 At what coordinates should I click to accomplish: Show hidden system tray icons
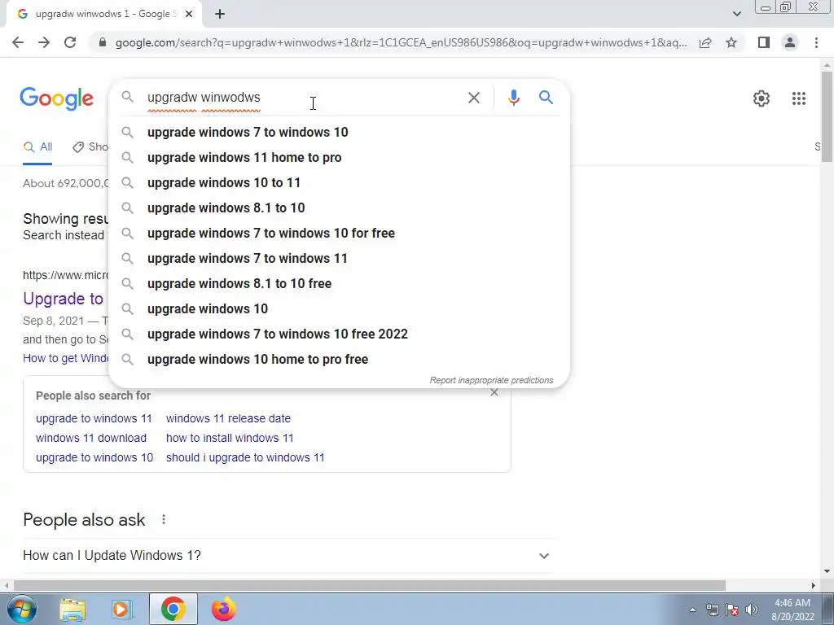[692, 610]
